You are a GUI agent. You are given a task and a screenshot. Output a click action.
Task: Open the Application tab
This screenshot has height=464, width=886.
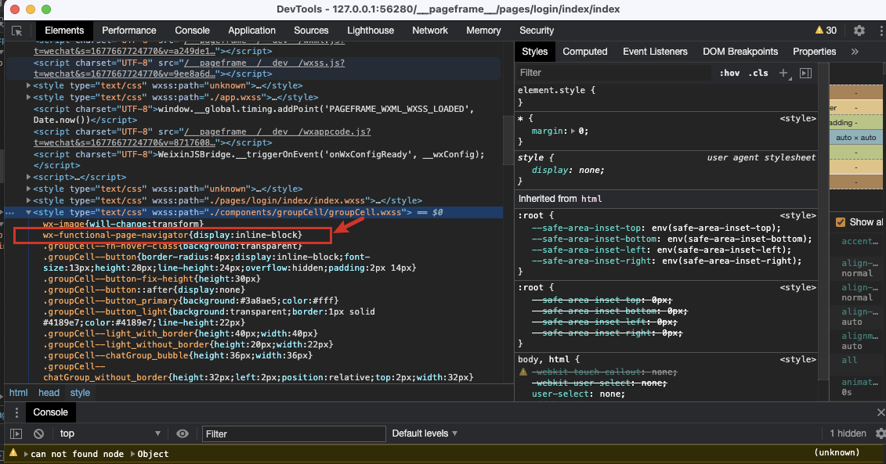(x=251, y=31)
